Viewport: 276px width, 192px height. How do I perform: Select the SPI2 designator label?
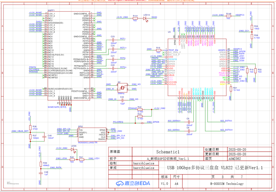coord(80,126)
